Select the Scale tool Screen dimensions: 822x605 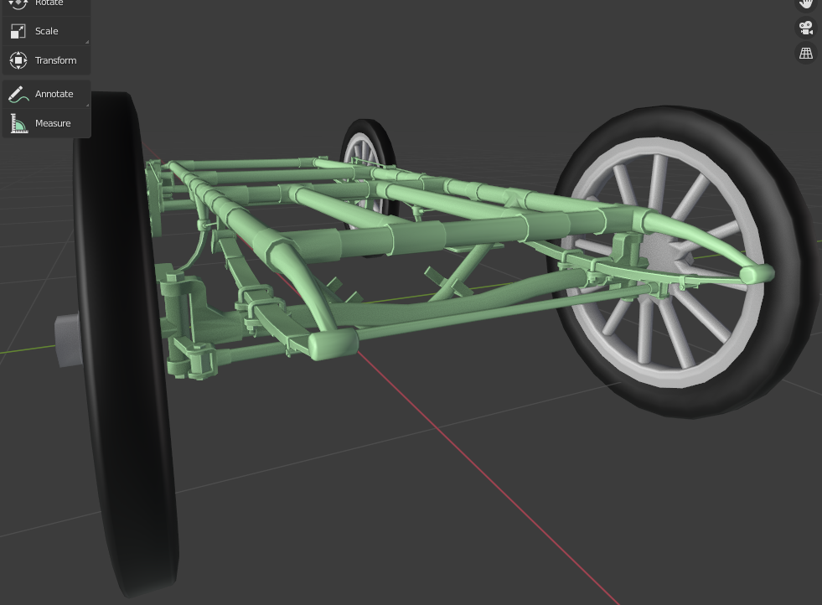tap(46, 31)
